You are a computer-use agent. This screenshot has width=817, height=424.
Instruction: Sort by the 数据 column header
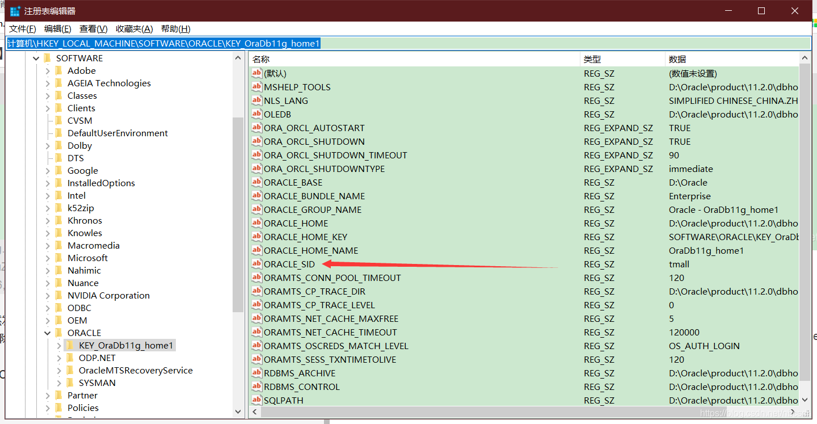732,59
